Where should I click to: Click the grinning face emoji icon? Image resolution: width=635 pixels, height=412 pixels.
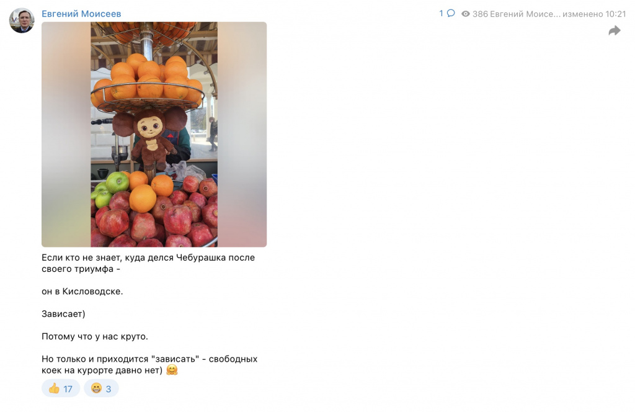[x=96, y=388]
